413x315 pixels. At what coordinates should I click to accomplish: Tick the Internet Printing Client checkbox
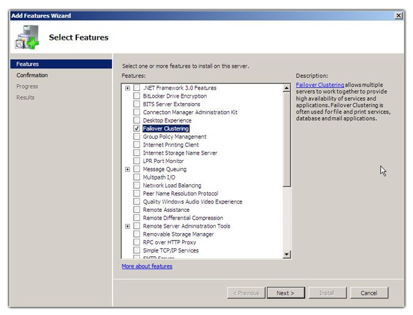[136, 145]
